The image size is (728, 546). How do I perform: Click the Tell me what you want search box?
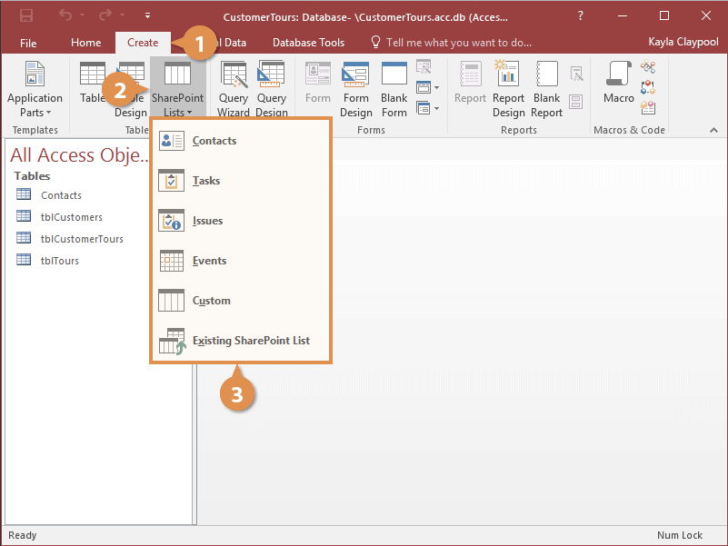point(452,43)
